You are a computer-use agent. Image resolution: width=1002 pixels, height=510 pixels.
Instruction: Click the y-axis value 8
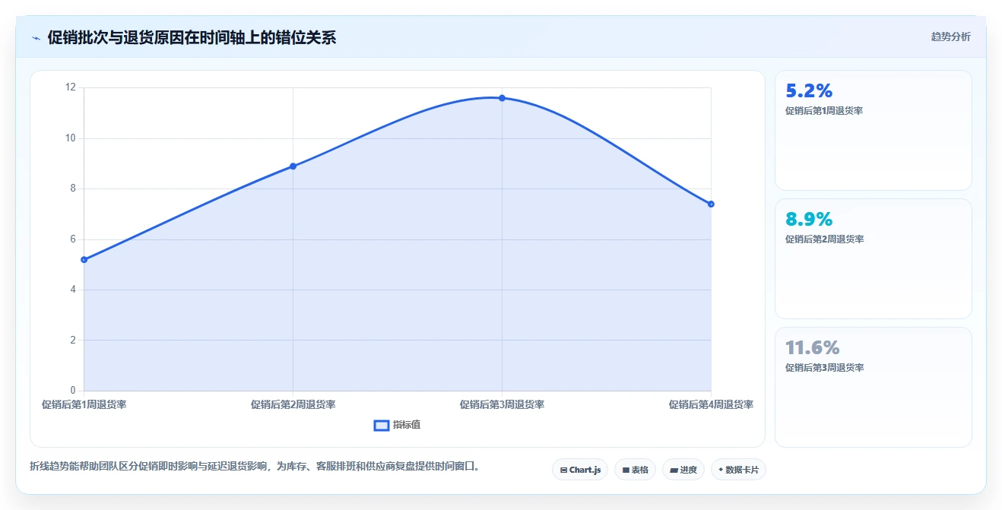pos(73,188)
